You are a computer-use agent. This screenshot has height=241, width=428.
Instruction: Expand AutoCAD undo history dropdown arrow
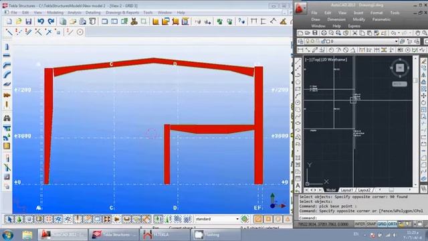pos(399,33)
